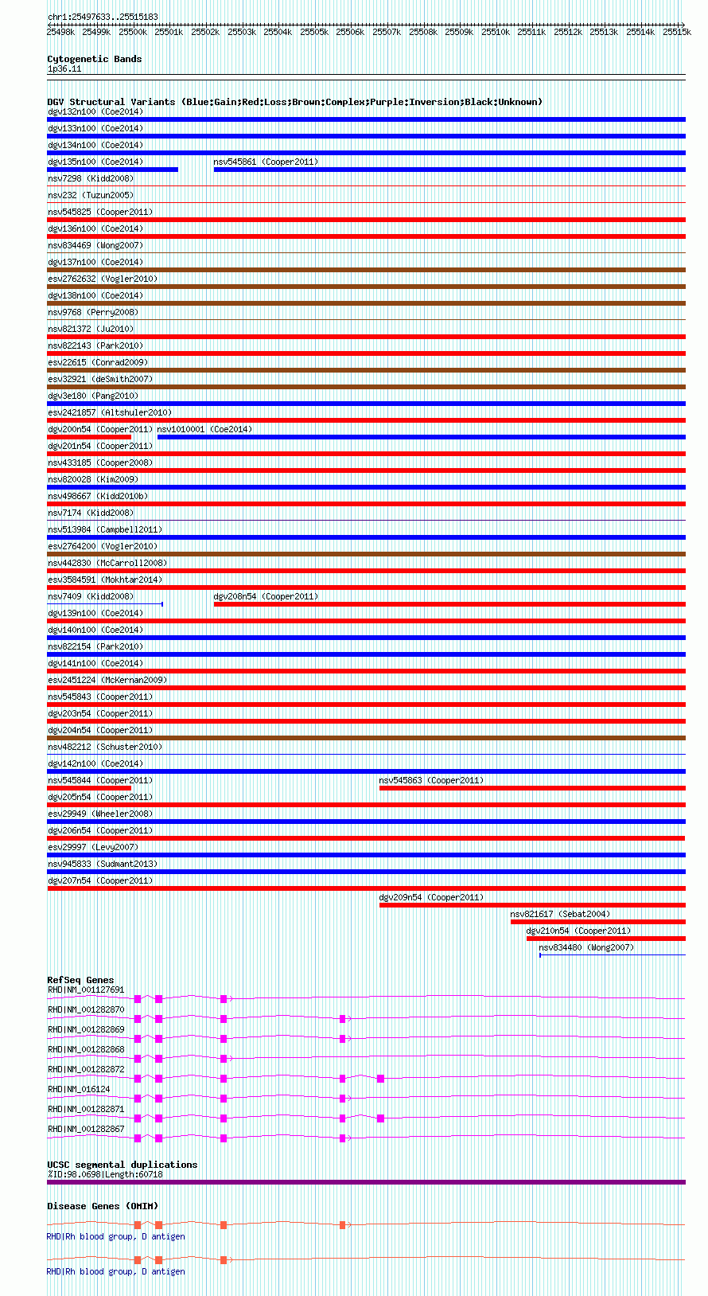
Task: Select the UCSC segmental duplications track title
Action: pos(123,1165)
